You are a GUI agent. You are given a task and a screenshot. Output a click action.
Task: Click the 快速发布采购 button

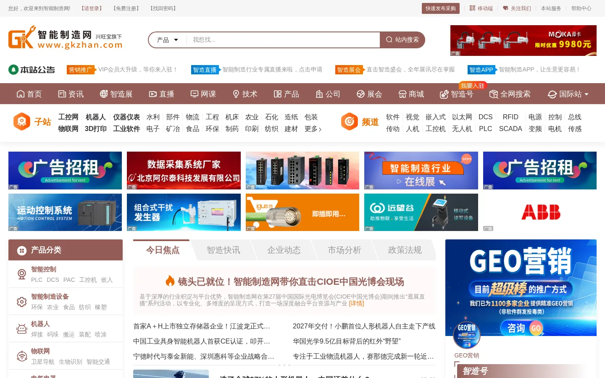click(x=440, y=8)
